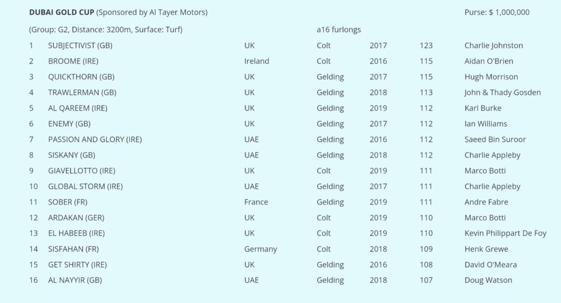The width and height of the screenshot is (561, 303).
Task: Select the a16 furlongs distance text
Action: [339, 30]
